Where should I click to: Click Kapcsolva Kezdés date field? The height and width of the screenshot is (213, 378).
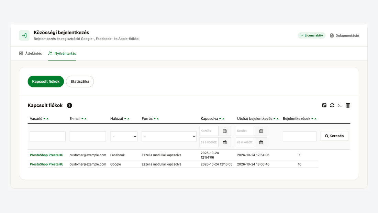[209, 131]
